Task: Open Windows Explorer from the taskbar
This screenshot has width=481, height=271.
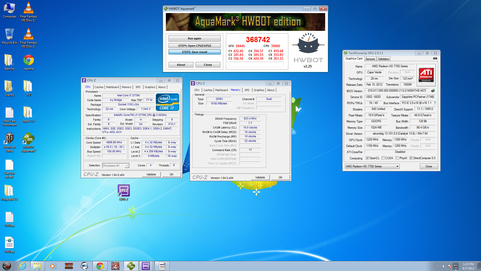Action: click(37, 266)
